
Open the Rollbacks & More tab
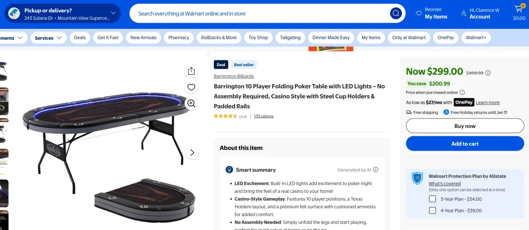click(219, 38)
